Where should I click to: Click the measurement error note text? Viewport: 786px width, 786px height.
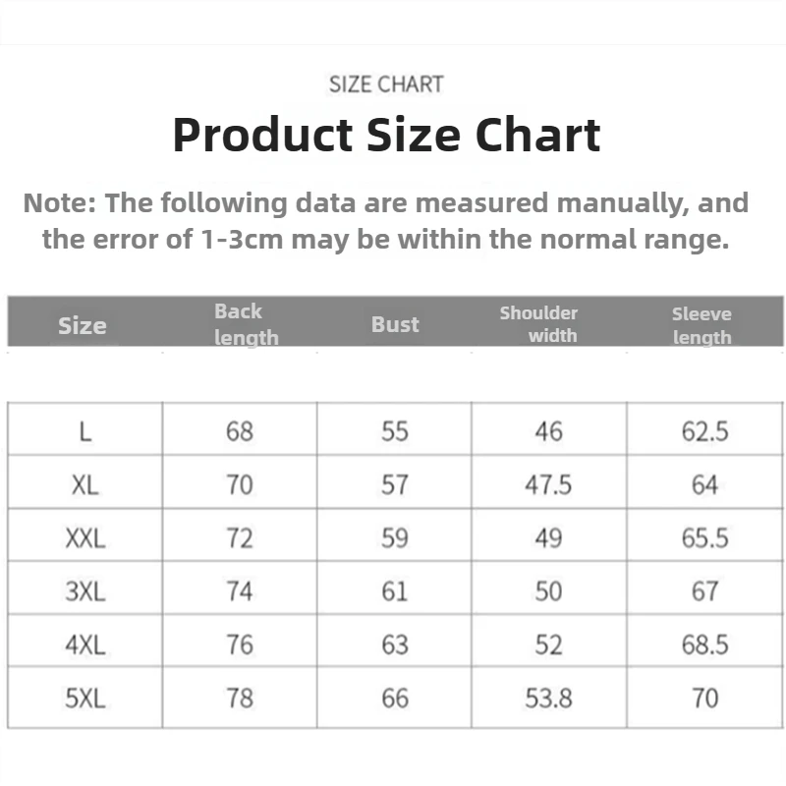pyautogui.click(x=386, y=221)
